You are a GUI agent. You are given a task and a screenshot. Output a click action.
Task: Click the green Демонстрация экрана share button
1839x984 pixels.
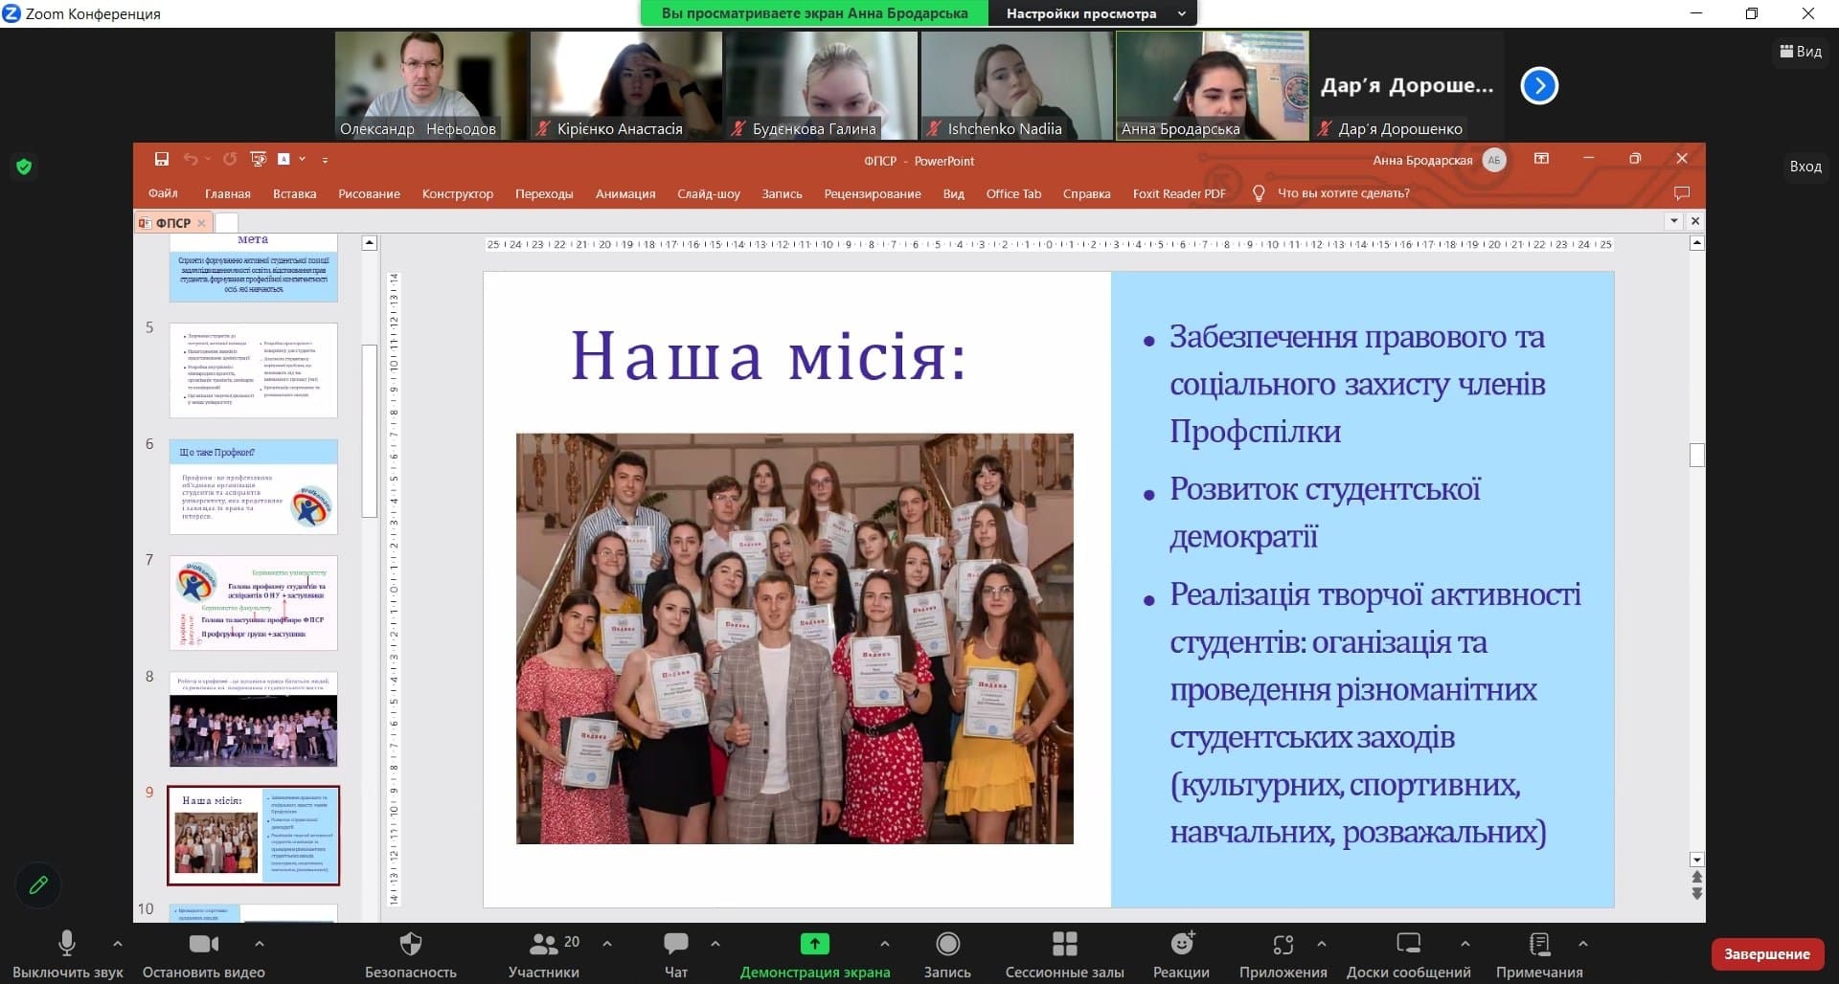pyautogui.click(x=815, y=954)
